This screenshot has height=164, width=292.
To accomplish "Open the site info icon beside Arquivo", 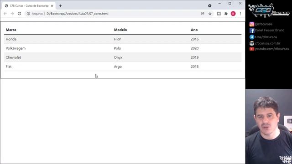I will tap(28, 14).
